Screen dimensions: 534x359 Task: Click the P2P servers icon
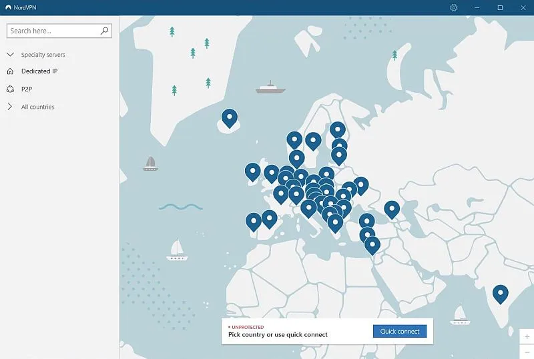click(x=10, y=89)
